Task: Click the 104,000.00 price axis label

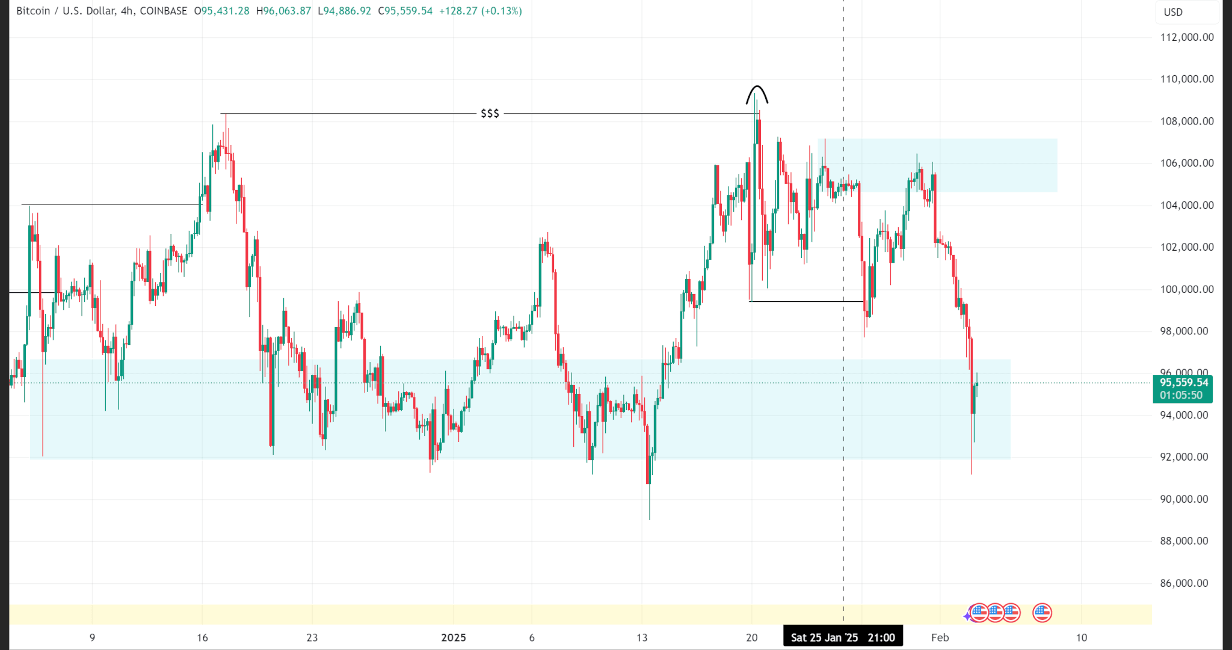Action: point(1187,206)
